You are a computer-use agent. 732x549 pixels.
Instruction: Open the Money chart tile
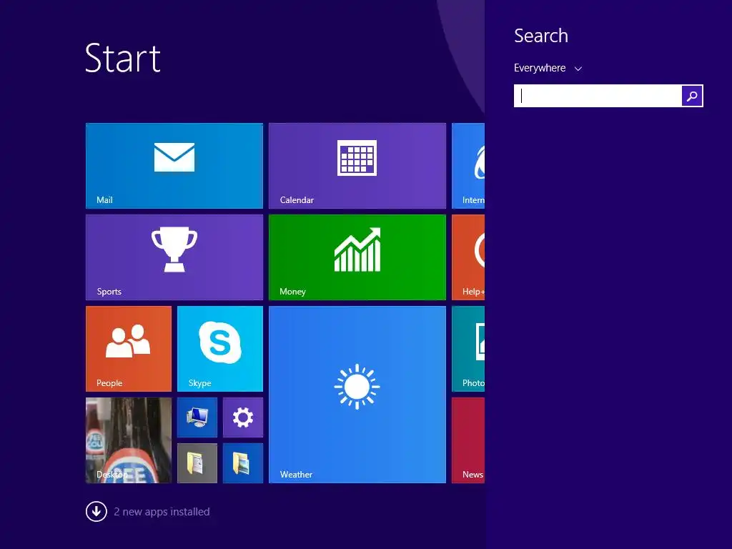pos(357,257)
